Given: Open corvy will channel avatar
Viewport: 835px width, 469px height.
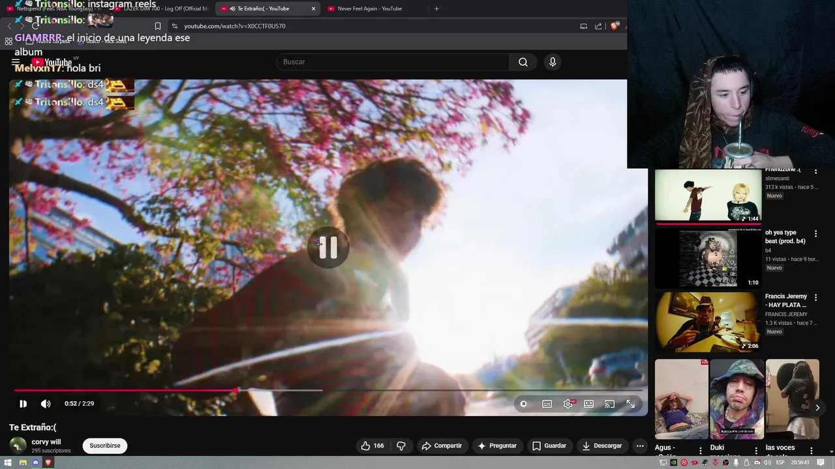Looking at the screenshot, I should (18, 446).
